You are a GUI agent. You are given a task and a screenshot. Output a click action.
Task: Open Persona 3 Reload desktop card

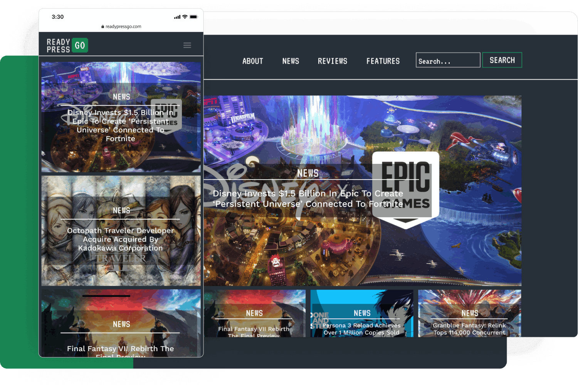[x=361, y=313]
